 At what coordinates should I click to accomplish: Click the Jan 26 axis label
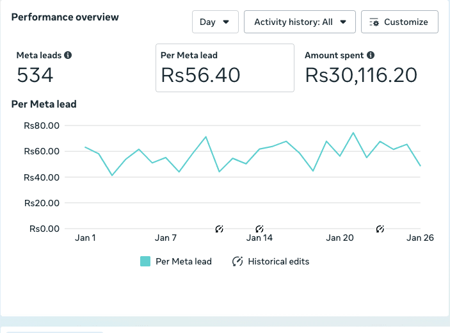coord(420,238)
